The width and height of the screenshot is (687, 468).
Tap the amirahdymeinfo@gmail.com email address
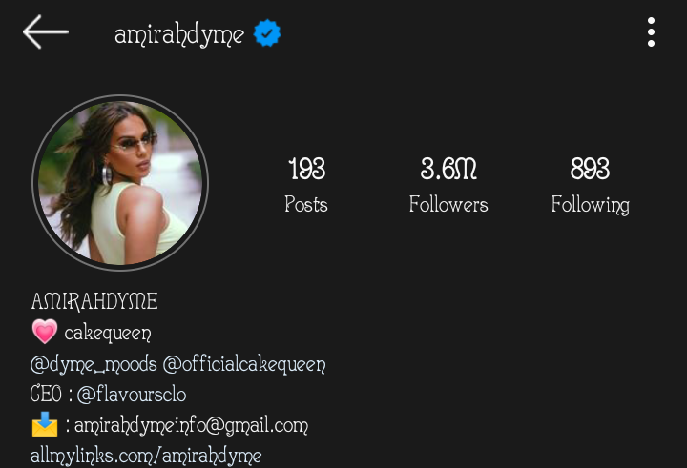tap(192, 425)
